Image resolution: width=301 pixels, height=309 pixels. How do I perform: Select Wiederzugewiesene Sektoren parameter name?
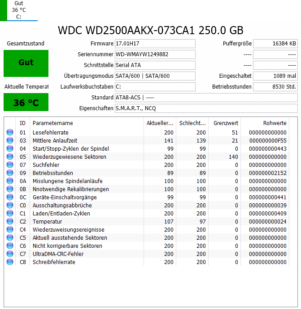(x=70, y=157)
